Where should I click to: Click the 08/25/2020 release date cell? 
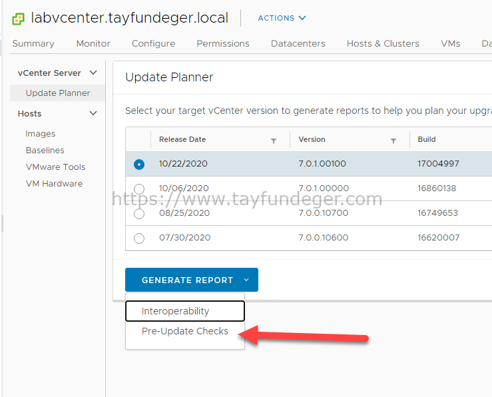pyautogui.click(x=184, y=212)
